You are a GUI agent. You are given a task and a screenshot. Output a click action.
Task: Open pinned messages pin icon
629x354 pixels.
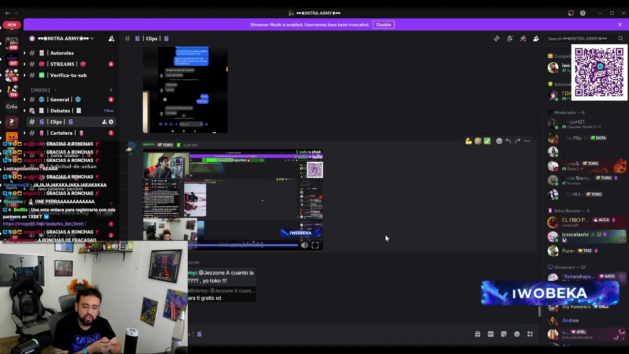pos(523,38)
